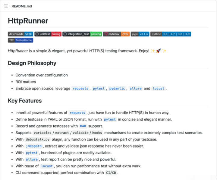This screenshot has height=180, width=217.
Task: Click the hooks code text
Action: click(97, 133)
